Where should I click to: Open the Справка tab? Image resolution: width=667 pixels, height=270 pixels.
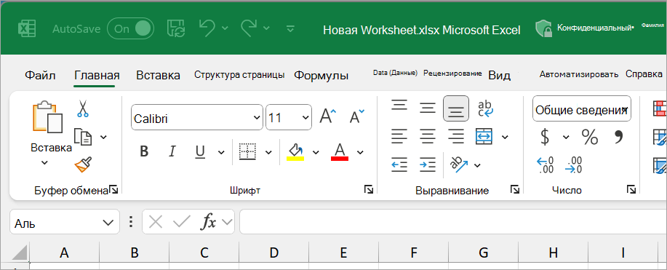[x=644, y=74]
